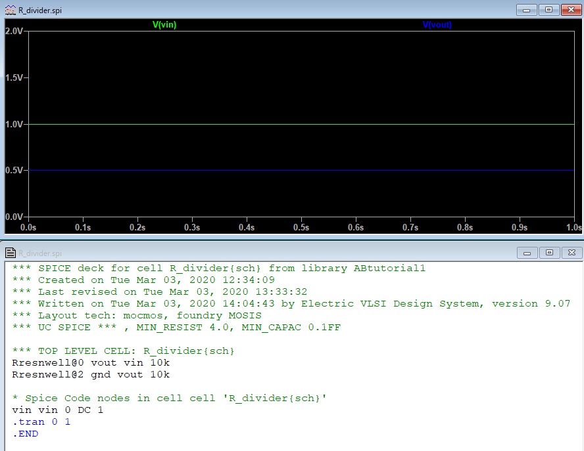Place cursor on the .END statement

click(26, 433)
